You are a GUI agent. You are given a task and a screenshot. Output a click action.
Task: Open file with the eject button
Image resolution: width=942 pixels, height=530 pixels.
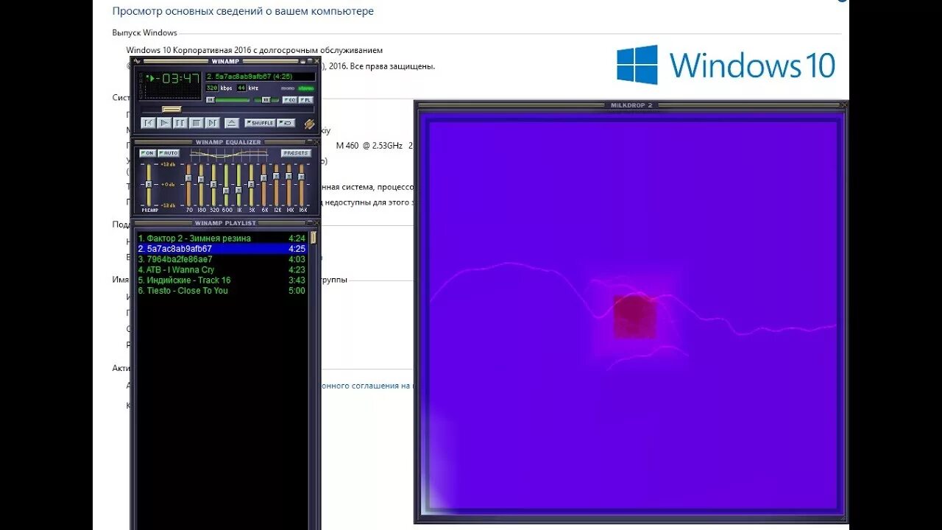click(231, 123)
